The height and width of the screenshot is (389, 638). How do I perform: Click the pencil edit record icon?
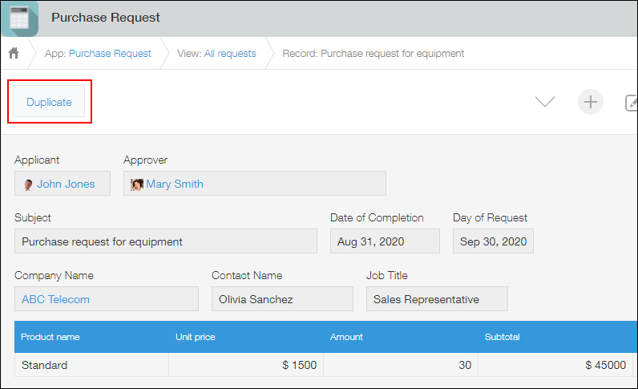[x=631, y=102]
